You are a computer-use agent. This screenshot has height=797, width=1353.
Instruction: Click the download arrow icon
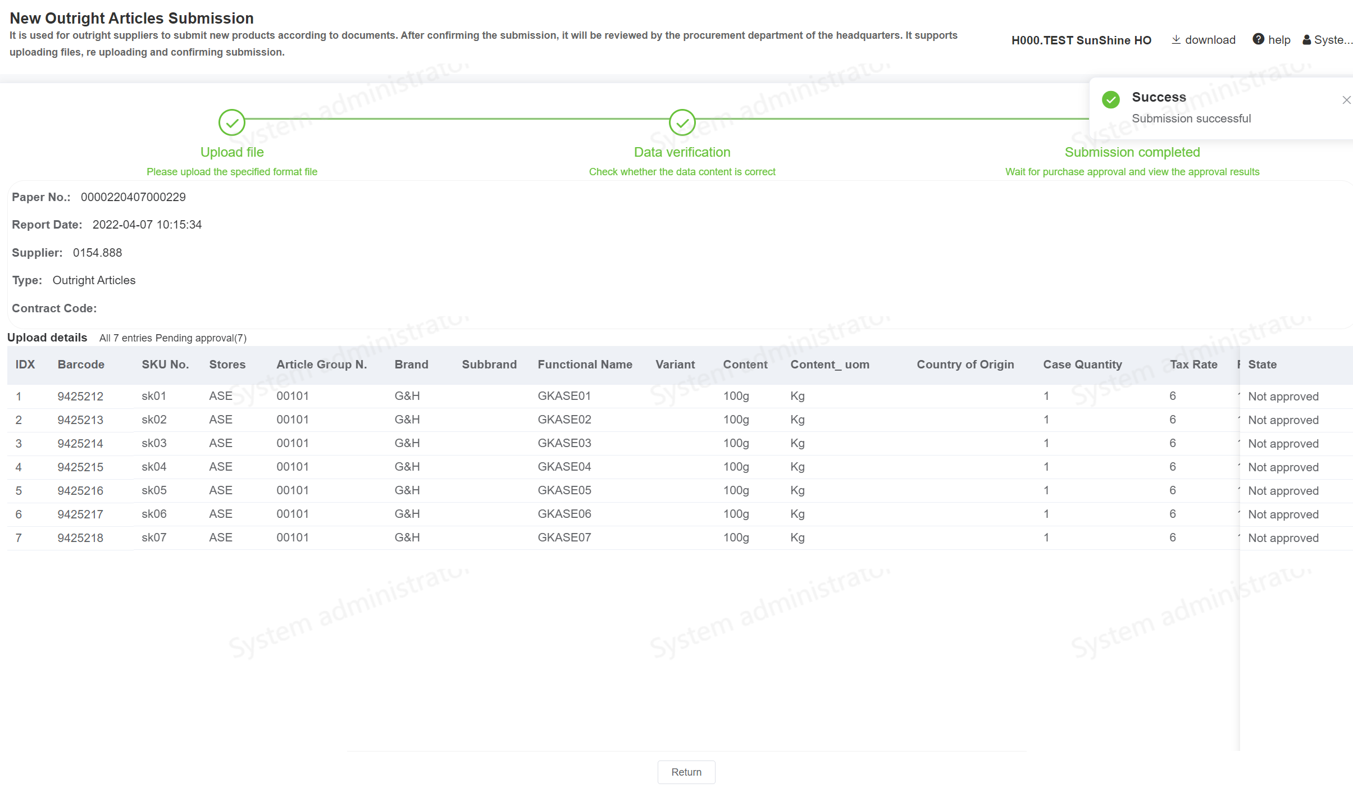coord(1176,39)
